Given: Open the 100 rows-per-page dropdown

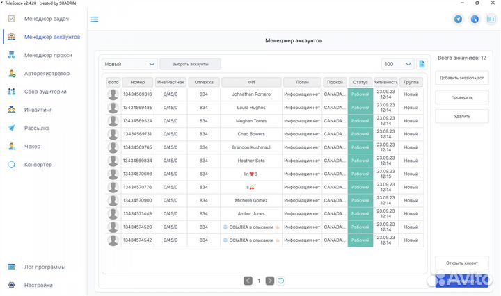Looking at the screenshot, I should pyautogui.click(x=397, y=64).
